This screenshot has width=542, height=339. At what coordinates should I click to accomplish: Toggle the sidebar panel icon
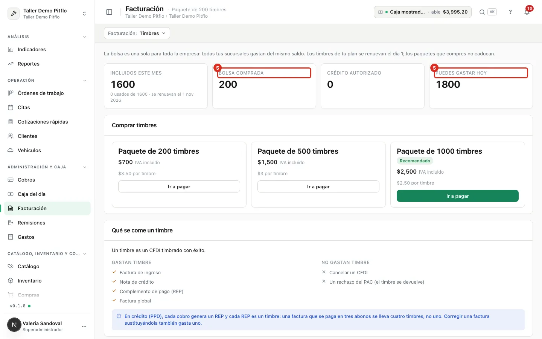[x=109, y=12]
